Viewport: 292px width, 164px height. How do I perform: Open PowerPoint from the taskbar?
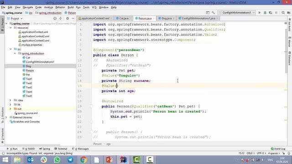(109, 160)
